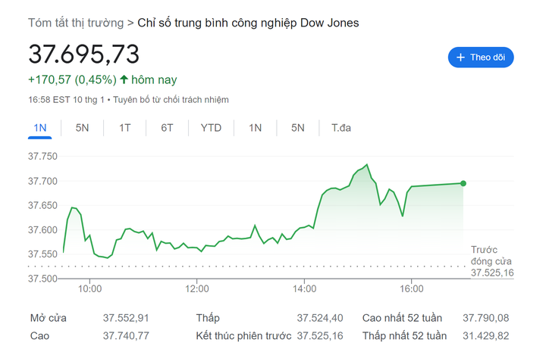Click the green up arrow beside hôm nay

124,79
